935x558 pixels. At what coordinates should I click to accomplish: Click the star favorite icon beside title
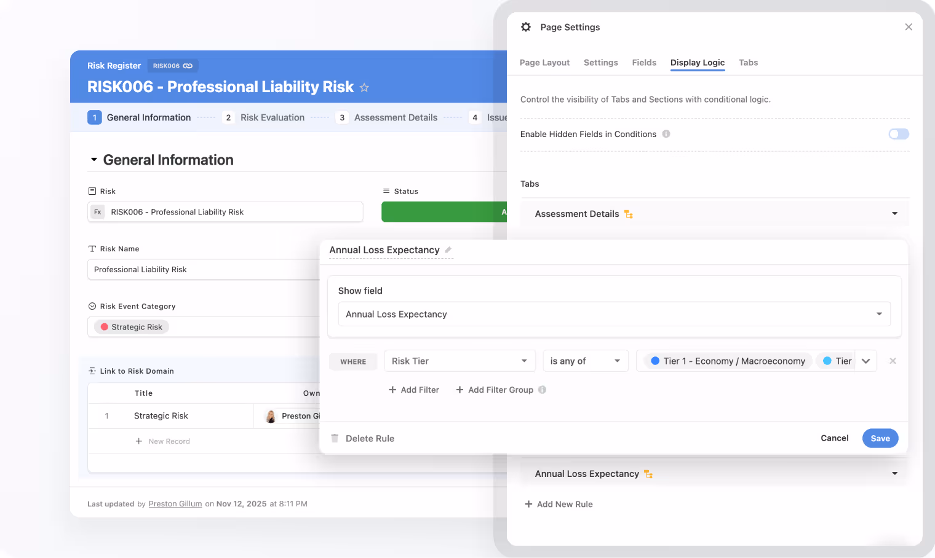(364, 87)
